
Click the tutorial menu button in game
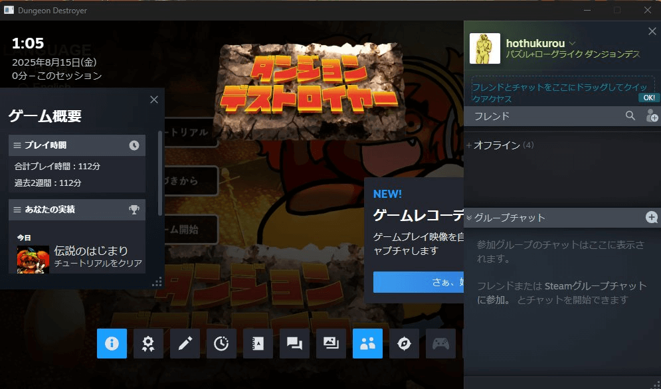pyautogui.click(x=191, y=132)
